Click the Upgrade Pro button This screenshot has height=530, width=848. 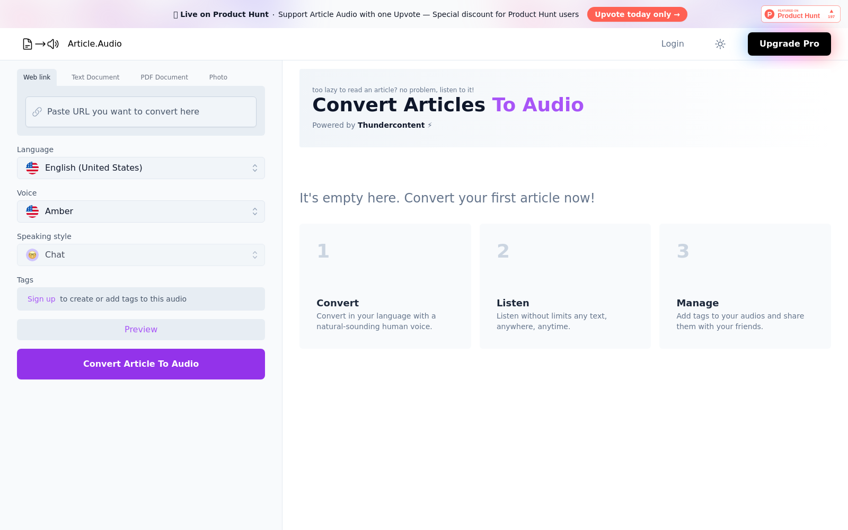click(x=789, y=44)
